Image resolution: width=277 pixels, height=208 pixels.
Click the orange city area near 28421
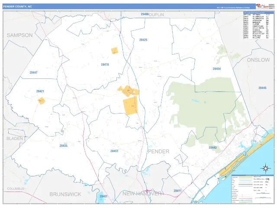(x=42, y=101)
